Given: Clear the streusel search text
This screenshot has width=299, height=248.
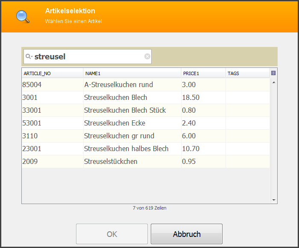Looking at the screenshot, I should tap(147, 56).
